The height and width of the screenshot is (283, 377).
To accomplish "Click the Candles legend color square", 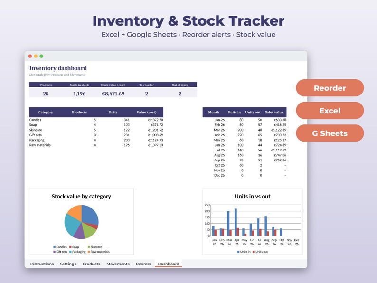I will pos(54,247).
